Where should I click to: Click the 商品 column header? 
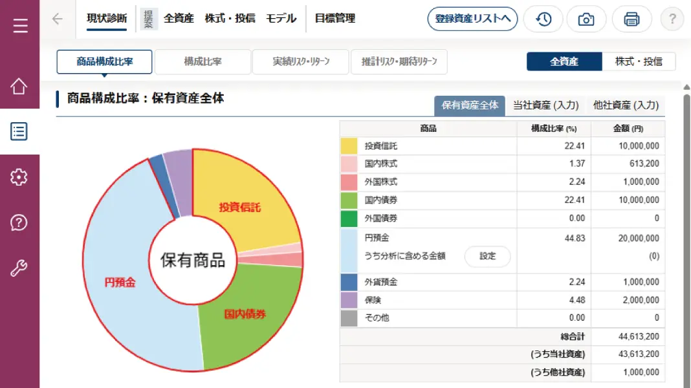428,129
